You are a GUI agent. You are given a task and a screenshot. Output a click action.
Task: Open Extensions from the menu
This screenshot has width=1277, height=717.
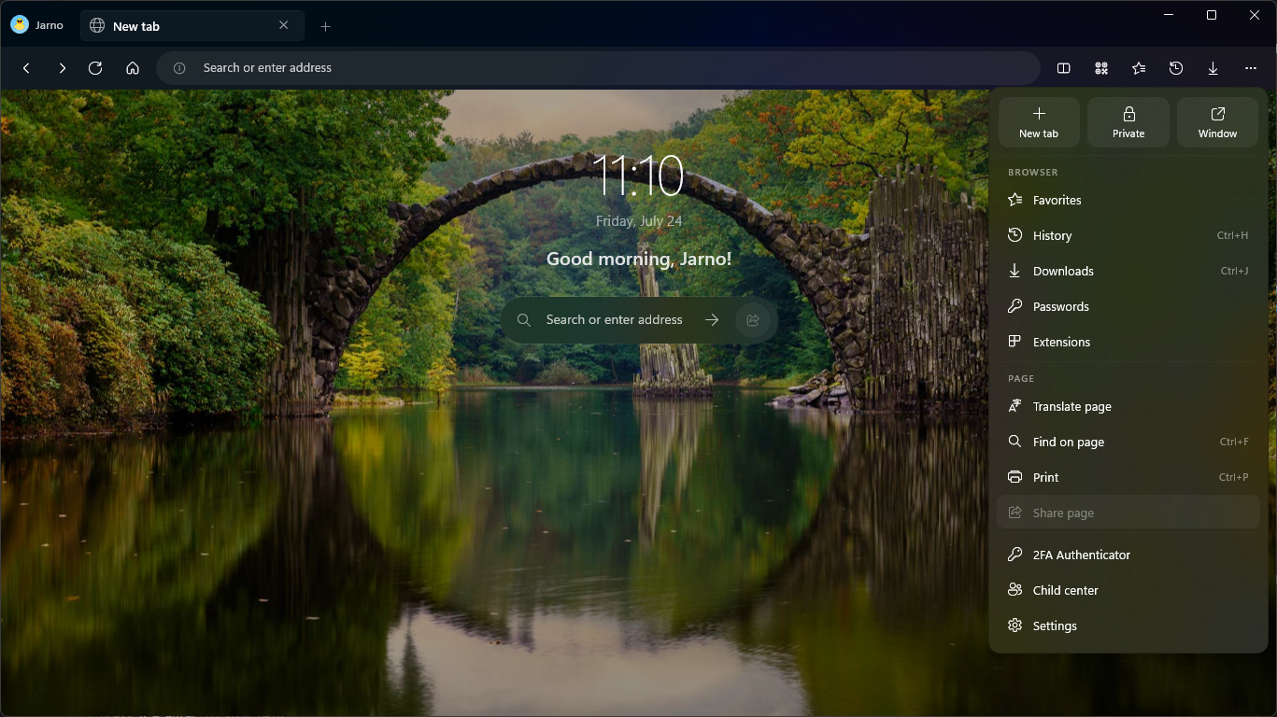pos(1128,342)
